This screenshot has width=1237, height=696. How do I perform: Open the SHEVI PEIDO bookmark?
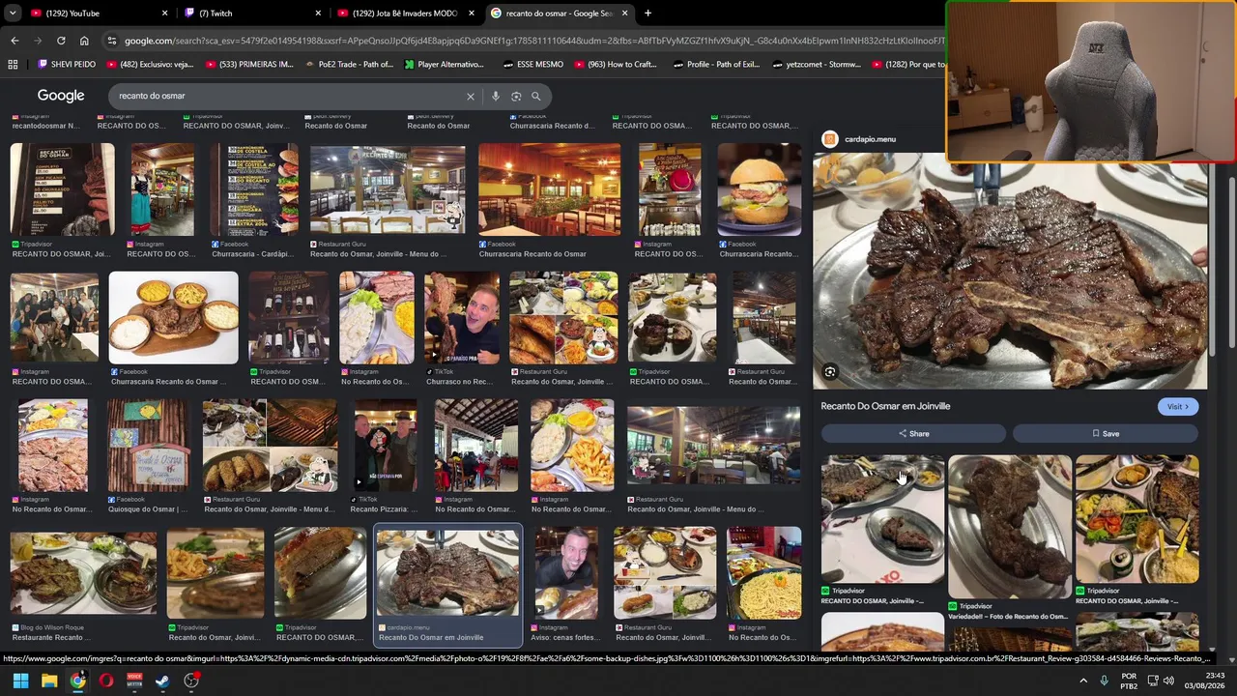66,65
